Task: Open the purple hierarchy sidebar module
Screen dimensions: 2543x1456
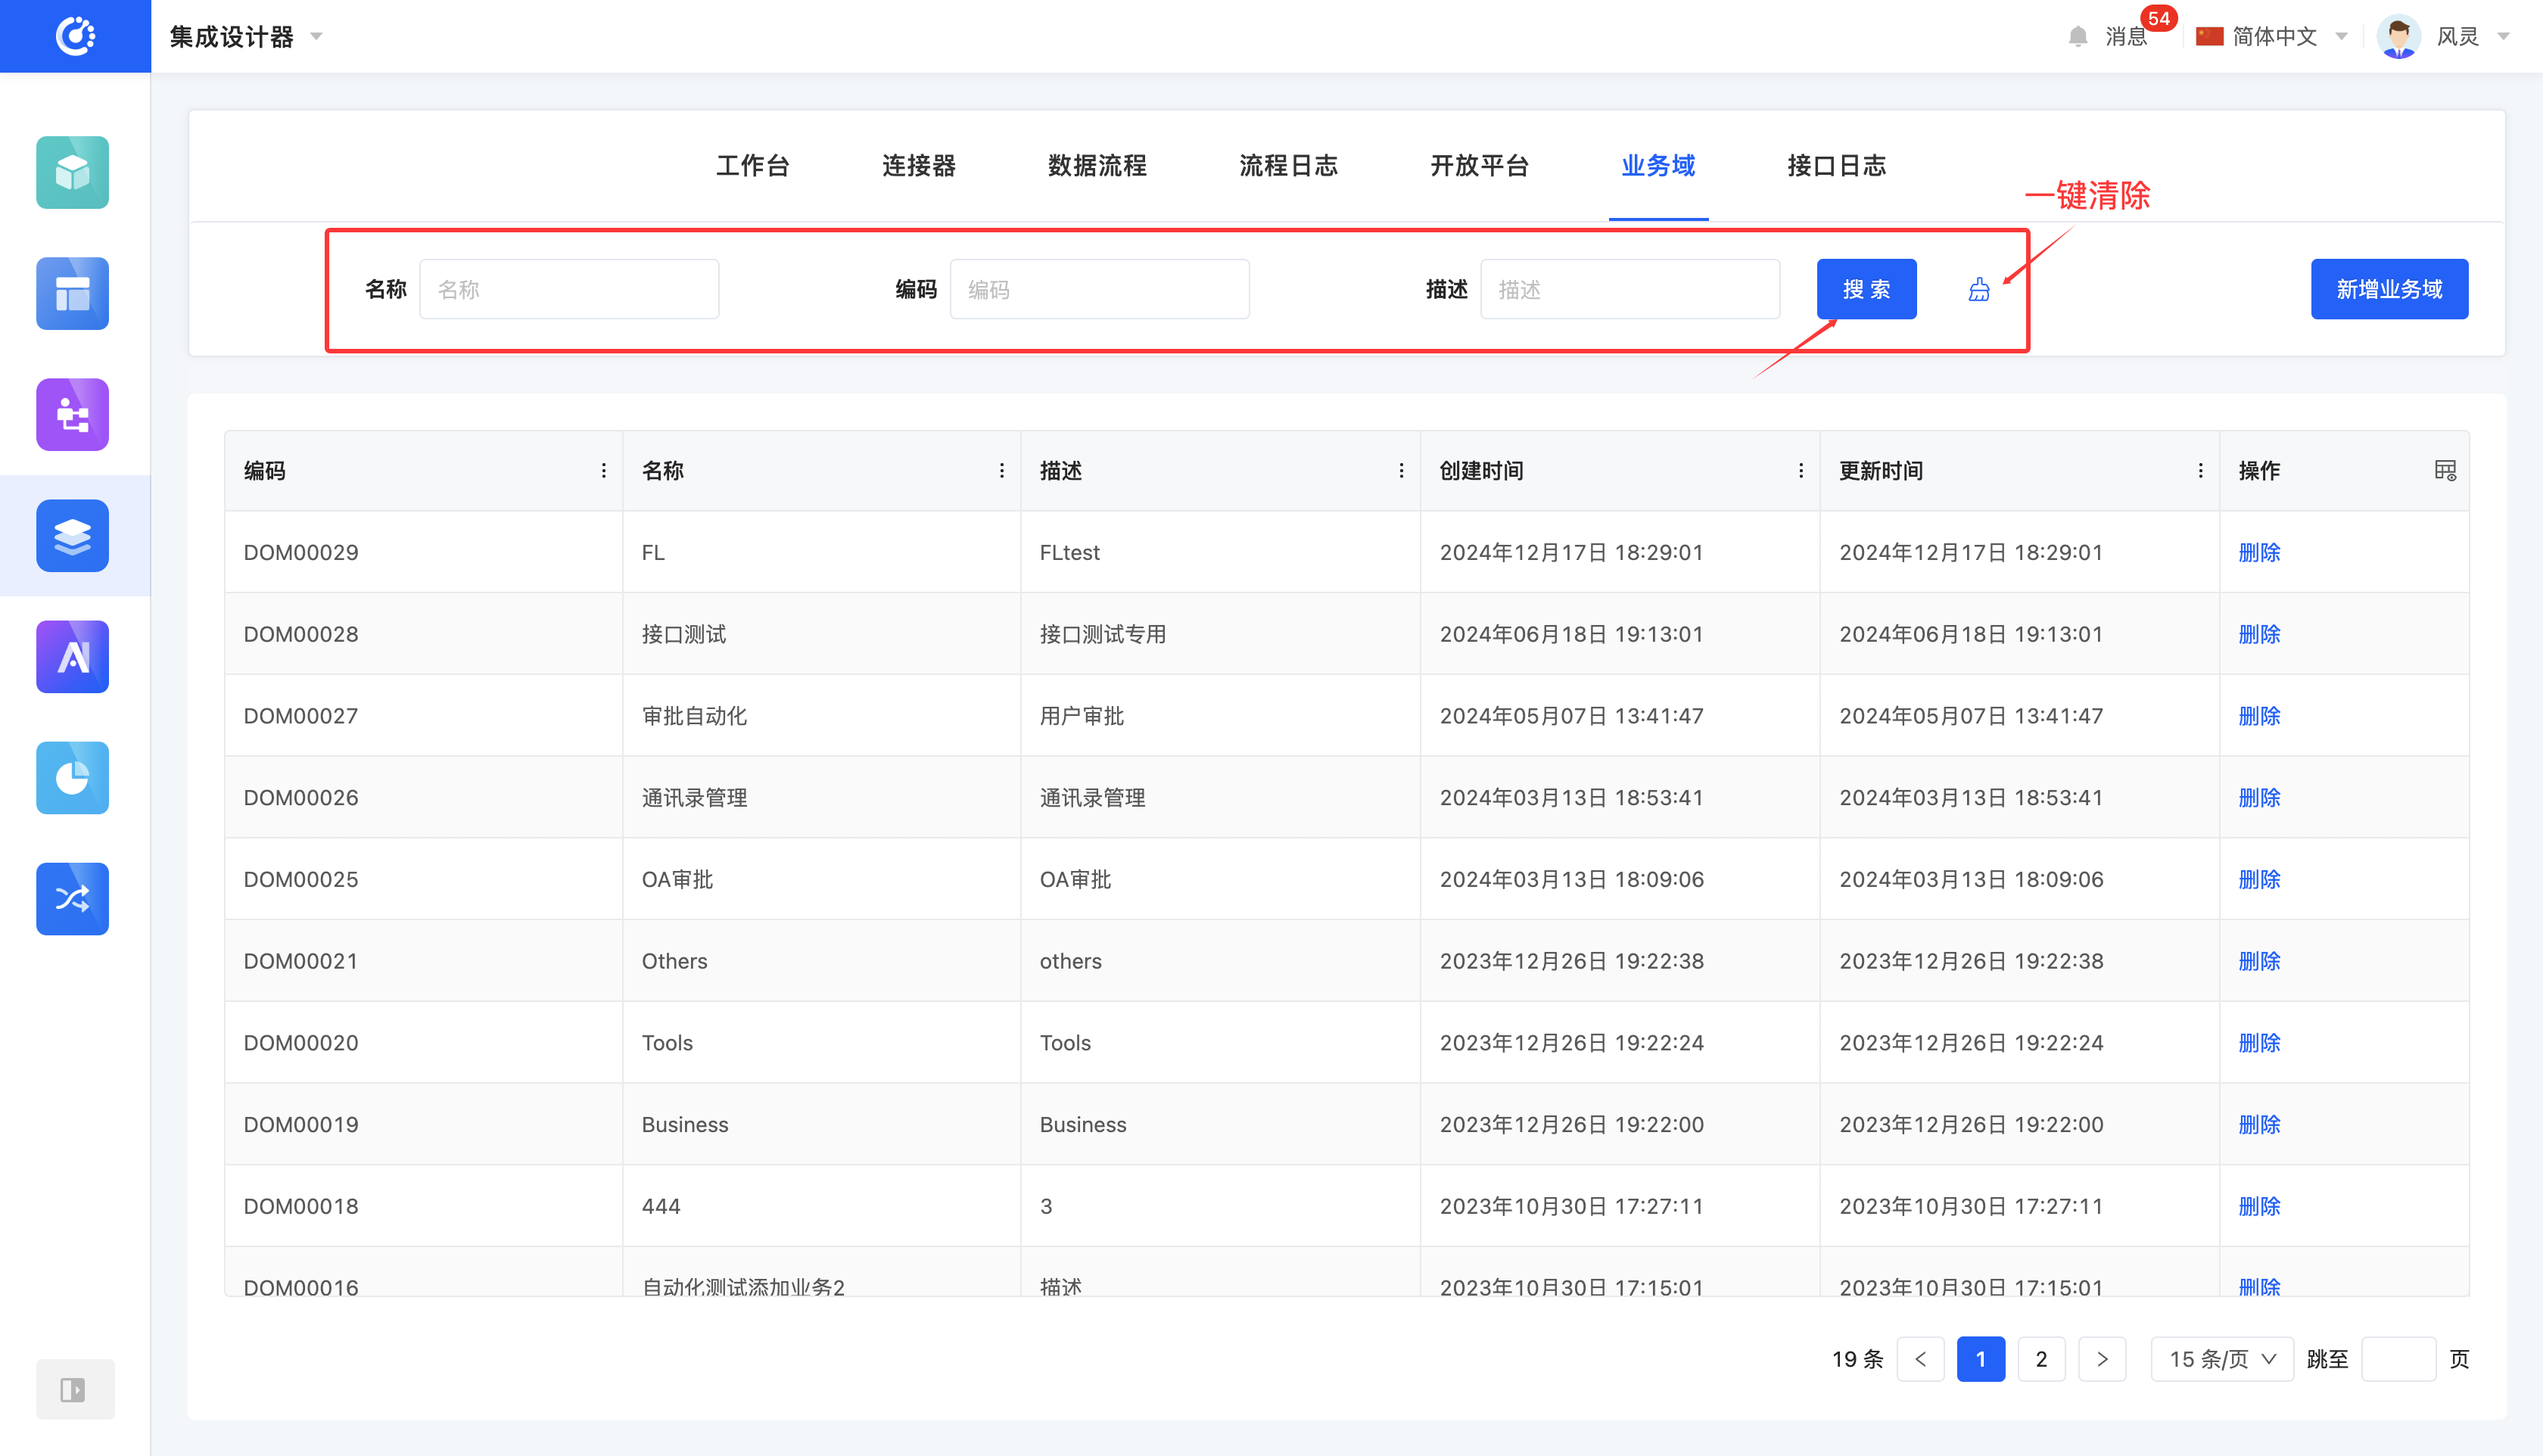Action: [72, 414]
